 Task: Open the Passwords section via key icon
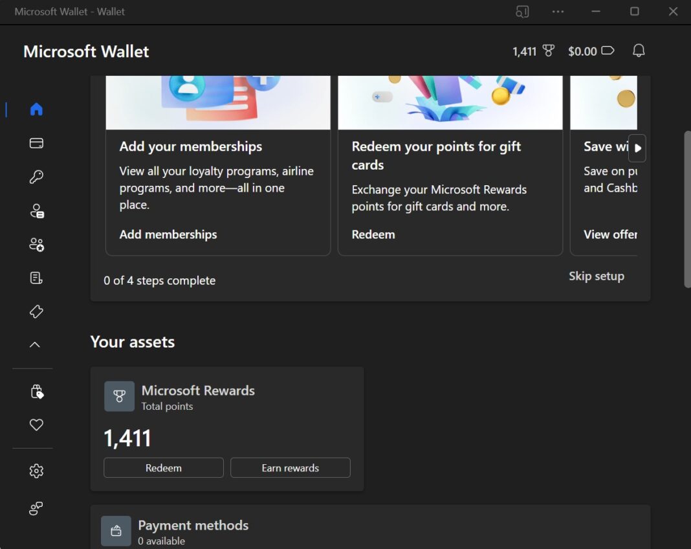pos(37,177)
